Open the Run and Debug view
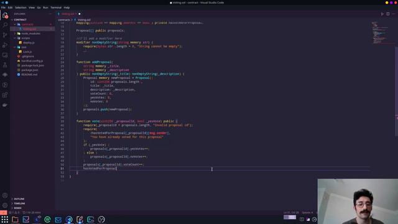 (5, 45)
